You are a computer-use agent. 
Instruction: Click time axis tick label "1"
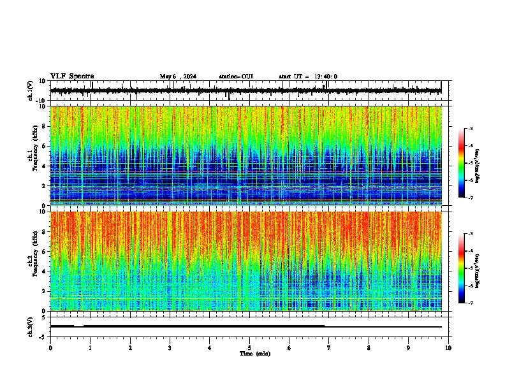click(x=90, y=348)
